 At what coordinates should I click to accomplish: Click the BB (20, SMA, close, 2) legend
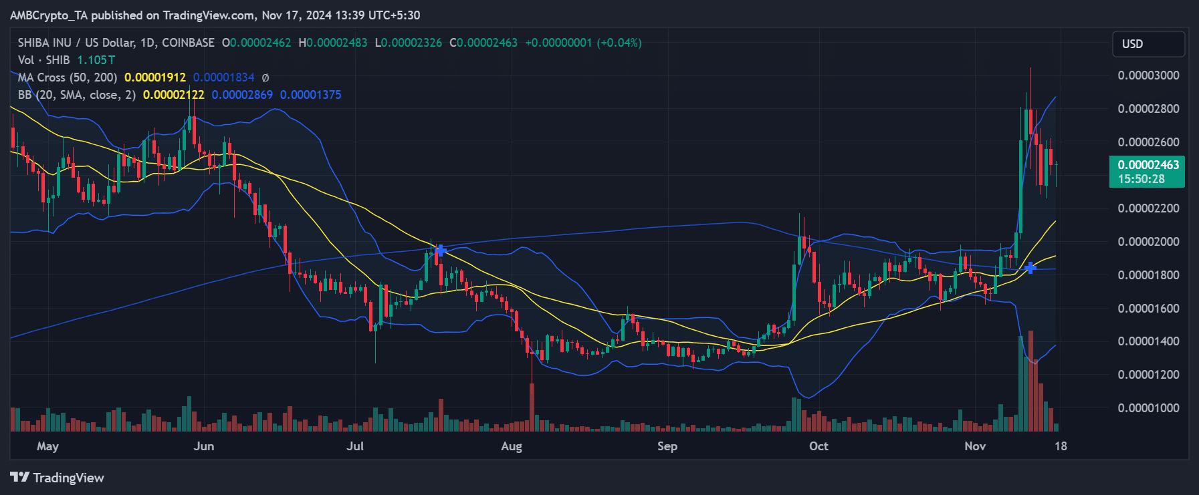point(76,95)
